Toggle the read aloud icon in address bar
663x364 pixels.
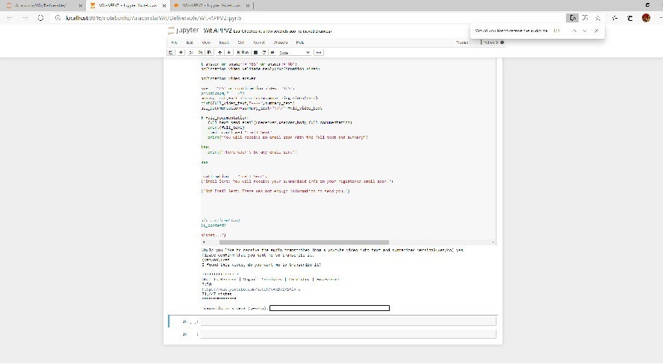[x=572, y=18]
